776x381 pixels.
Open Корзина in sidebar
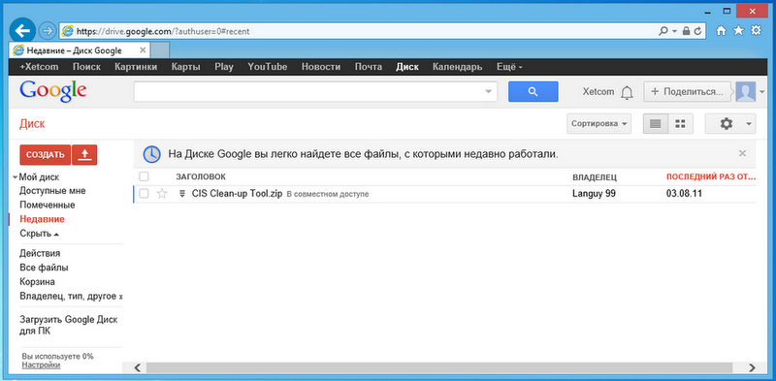pyautogui.click(x=37, y=281)
